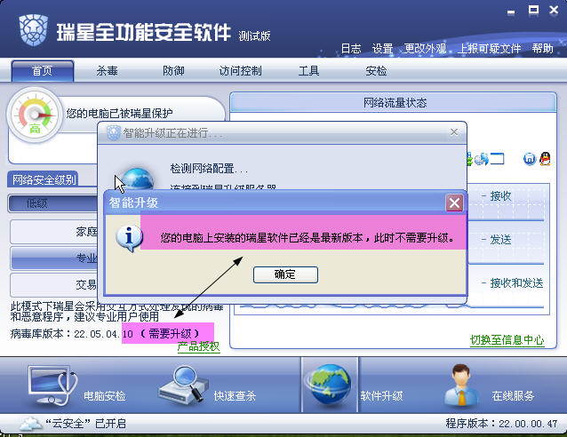Close the 智能升级 message dialog
Viewport: 567px width, 437px height.
tap(454, 203)
